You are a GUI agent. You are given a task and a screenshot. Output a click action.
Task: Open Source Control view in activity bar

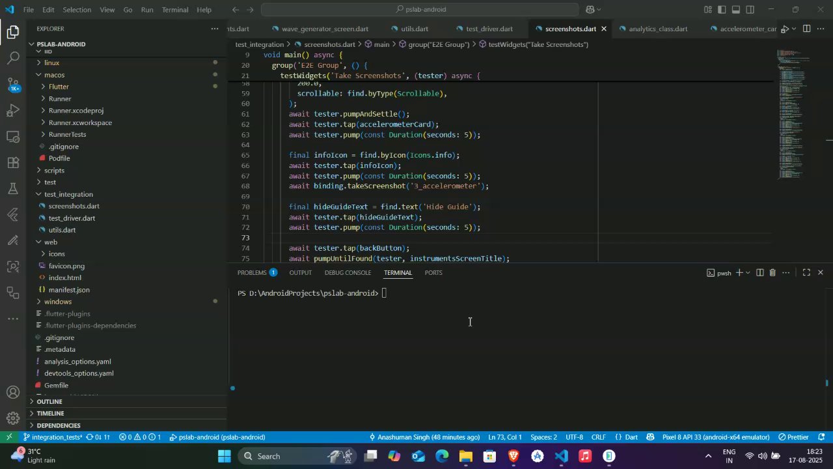[13, 84]
